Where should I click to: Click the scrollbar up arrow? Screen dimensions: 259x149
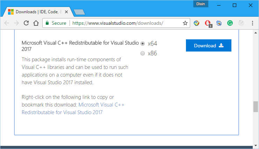[256, 33]
